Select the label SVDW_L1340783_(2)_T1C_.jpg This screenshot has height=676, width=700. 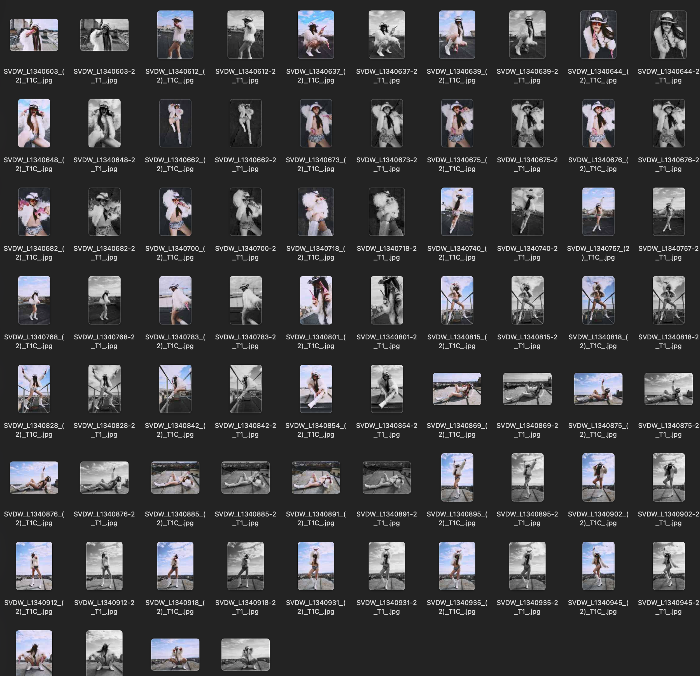(x=175, y=341)
